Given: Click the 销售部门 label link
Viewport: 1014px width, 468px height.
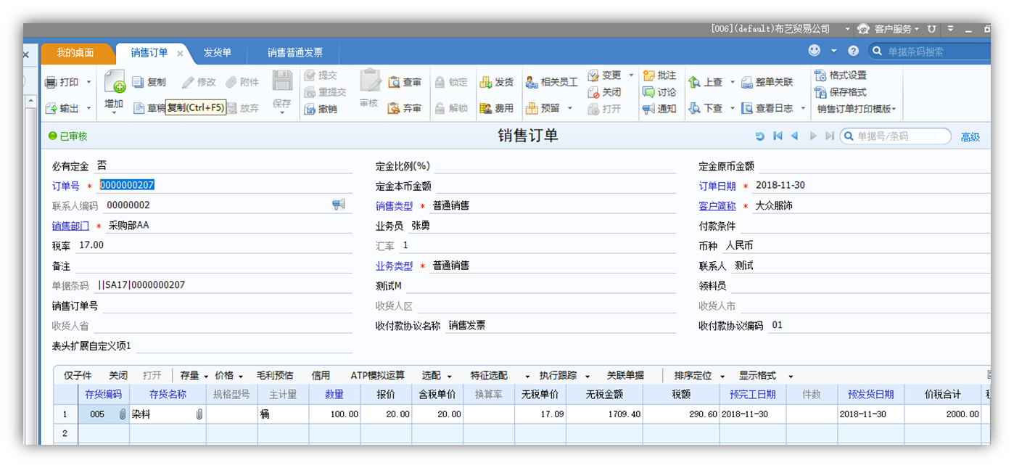Looking at the screenshot, I should coord(70,226).
